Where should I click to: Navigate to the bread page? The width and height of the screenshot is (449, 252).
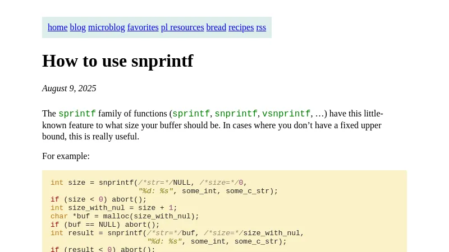tap(216, 27)
